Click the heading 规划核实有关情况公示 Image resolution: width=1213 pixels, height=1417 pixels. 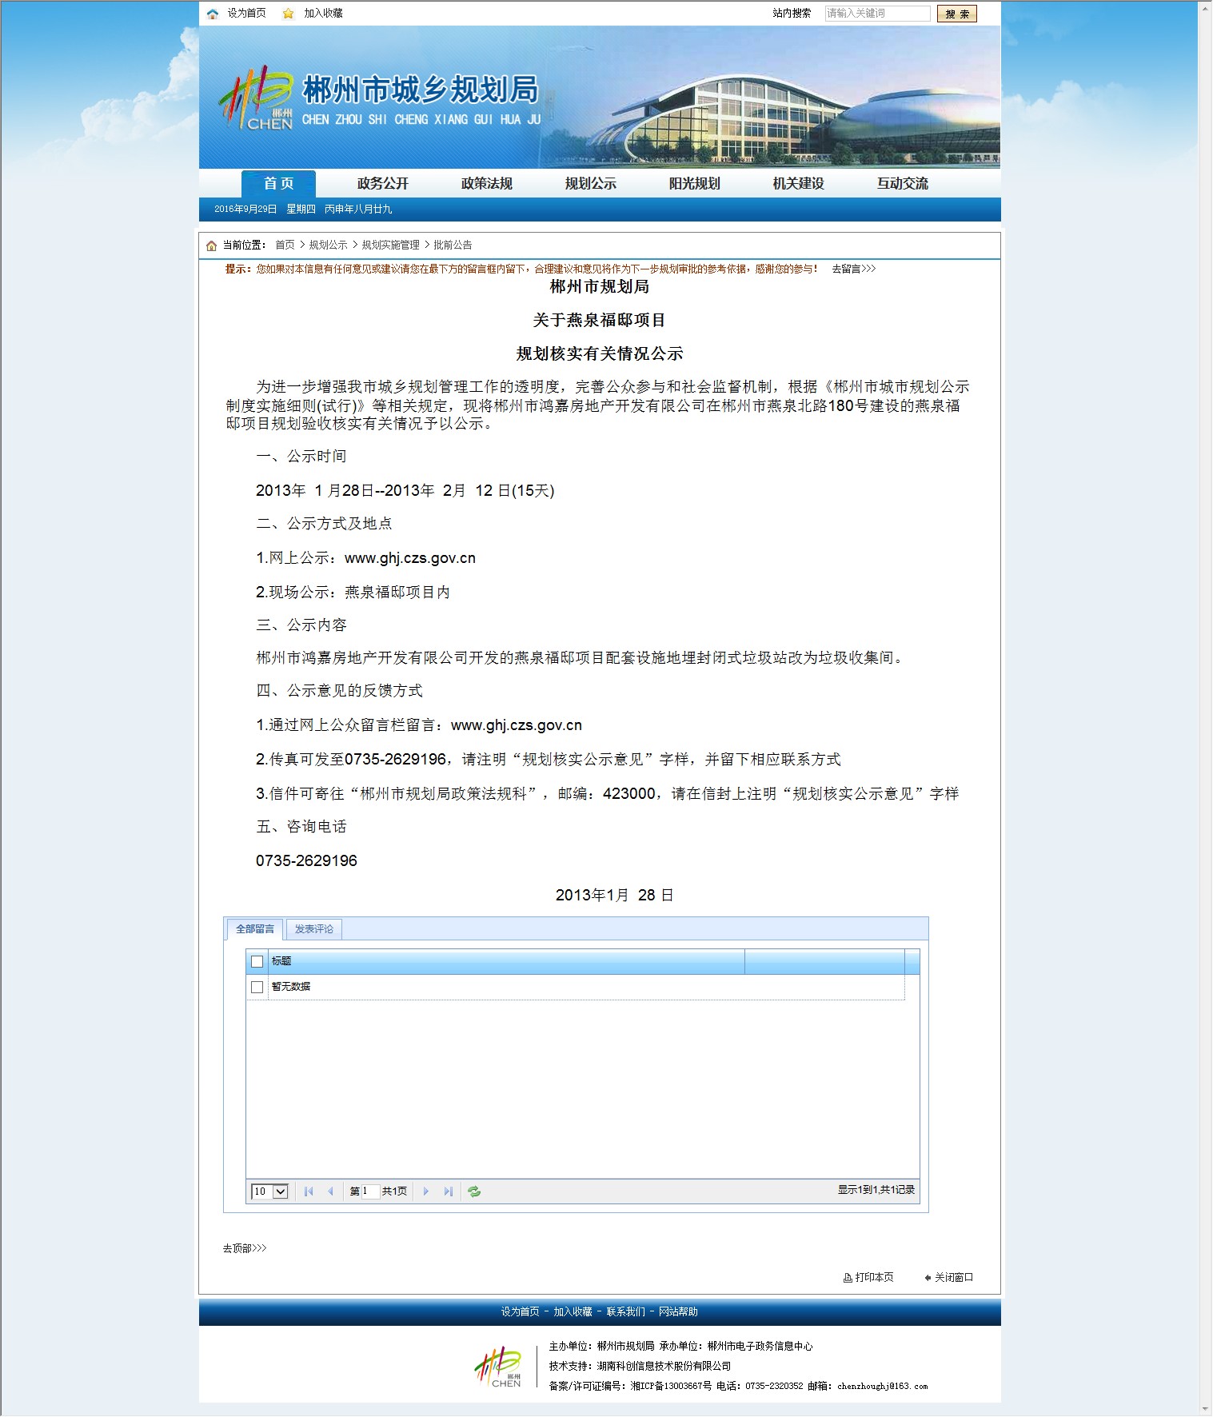click(x=600, y=354)
